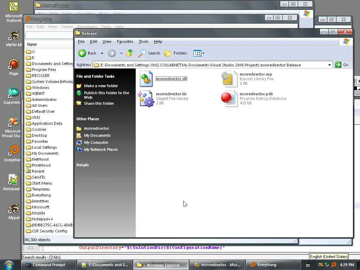The width and height of the screenshot is (360, 270).
Task: Select Program Files in Everything list
Action: pos(44,70)
